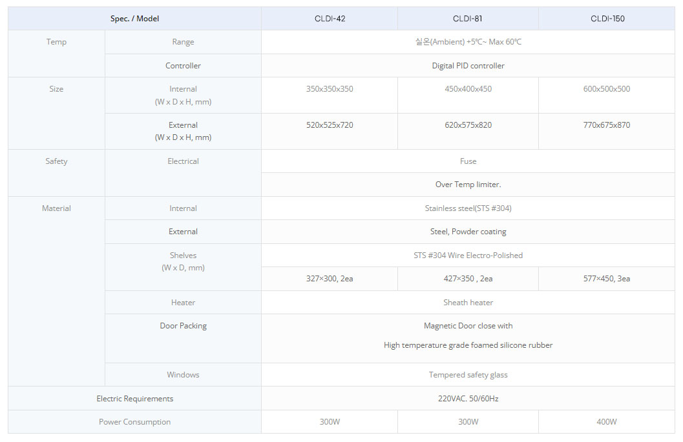Click the CLDI-150 column header

(607, 19)
